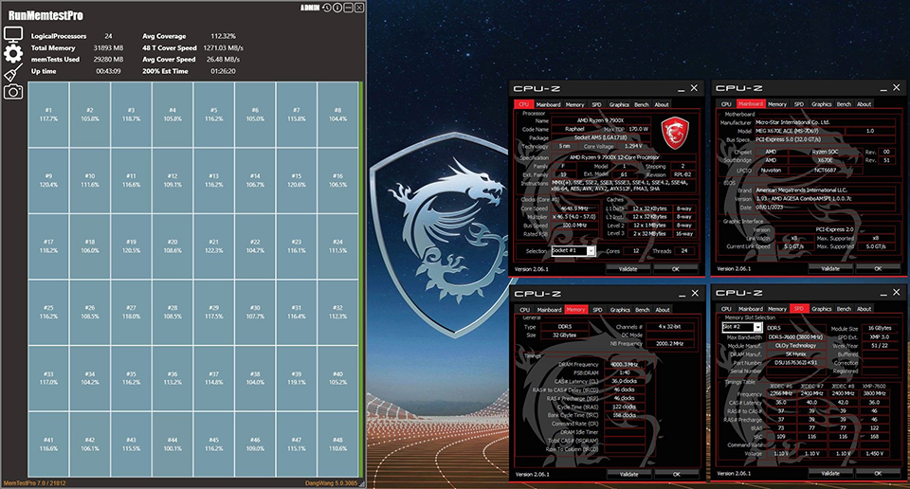910x489 pixels.
Task: Open the history clock icon beside ADMIN
Action: click(326, 8)
